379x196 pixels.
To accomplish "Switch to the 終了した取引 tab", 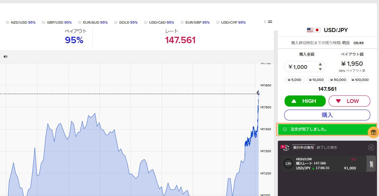I will 327,147.
